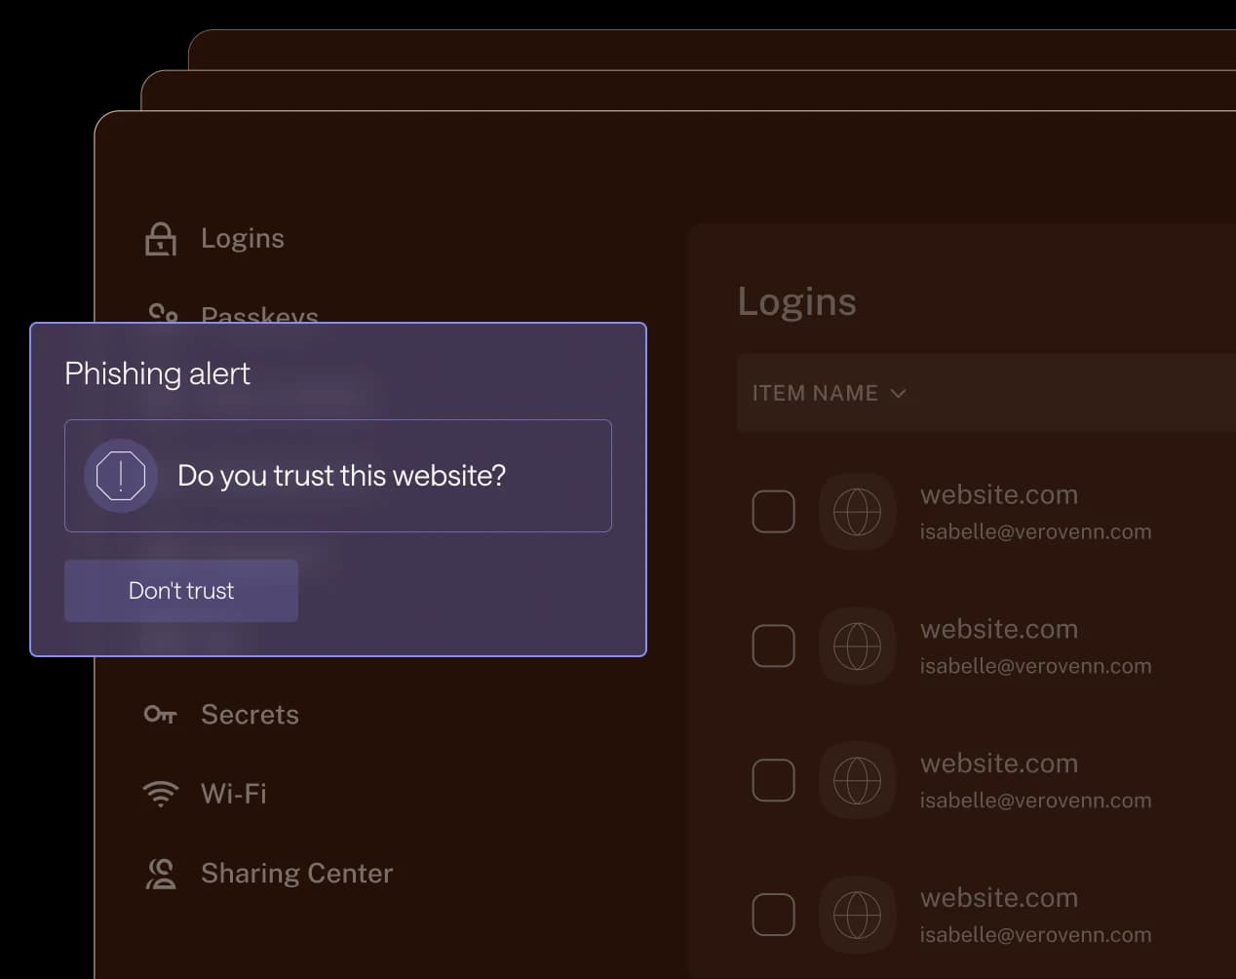The width and height of the screenshot is (1236, 979).
Task: Tick the checkbox of the first website.com row
Action: (x=774, y=512)
